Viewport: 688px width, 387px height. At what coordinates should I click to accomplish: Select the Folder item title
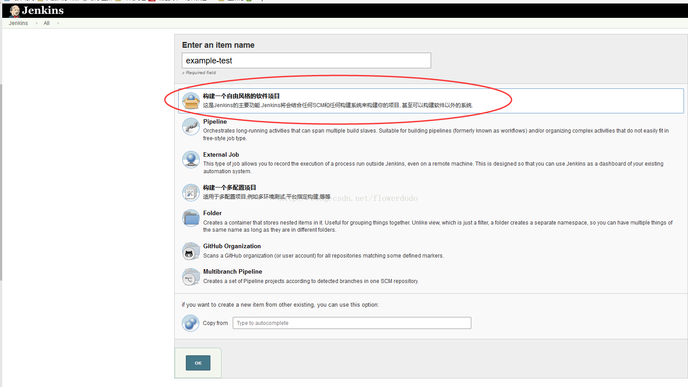point(212,213)
